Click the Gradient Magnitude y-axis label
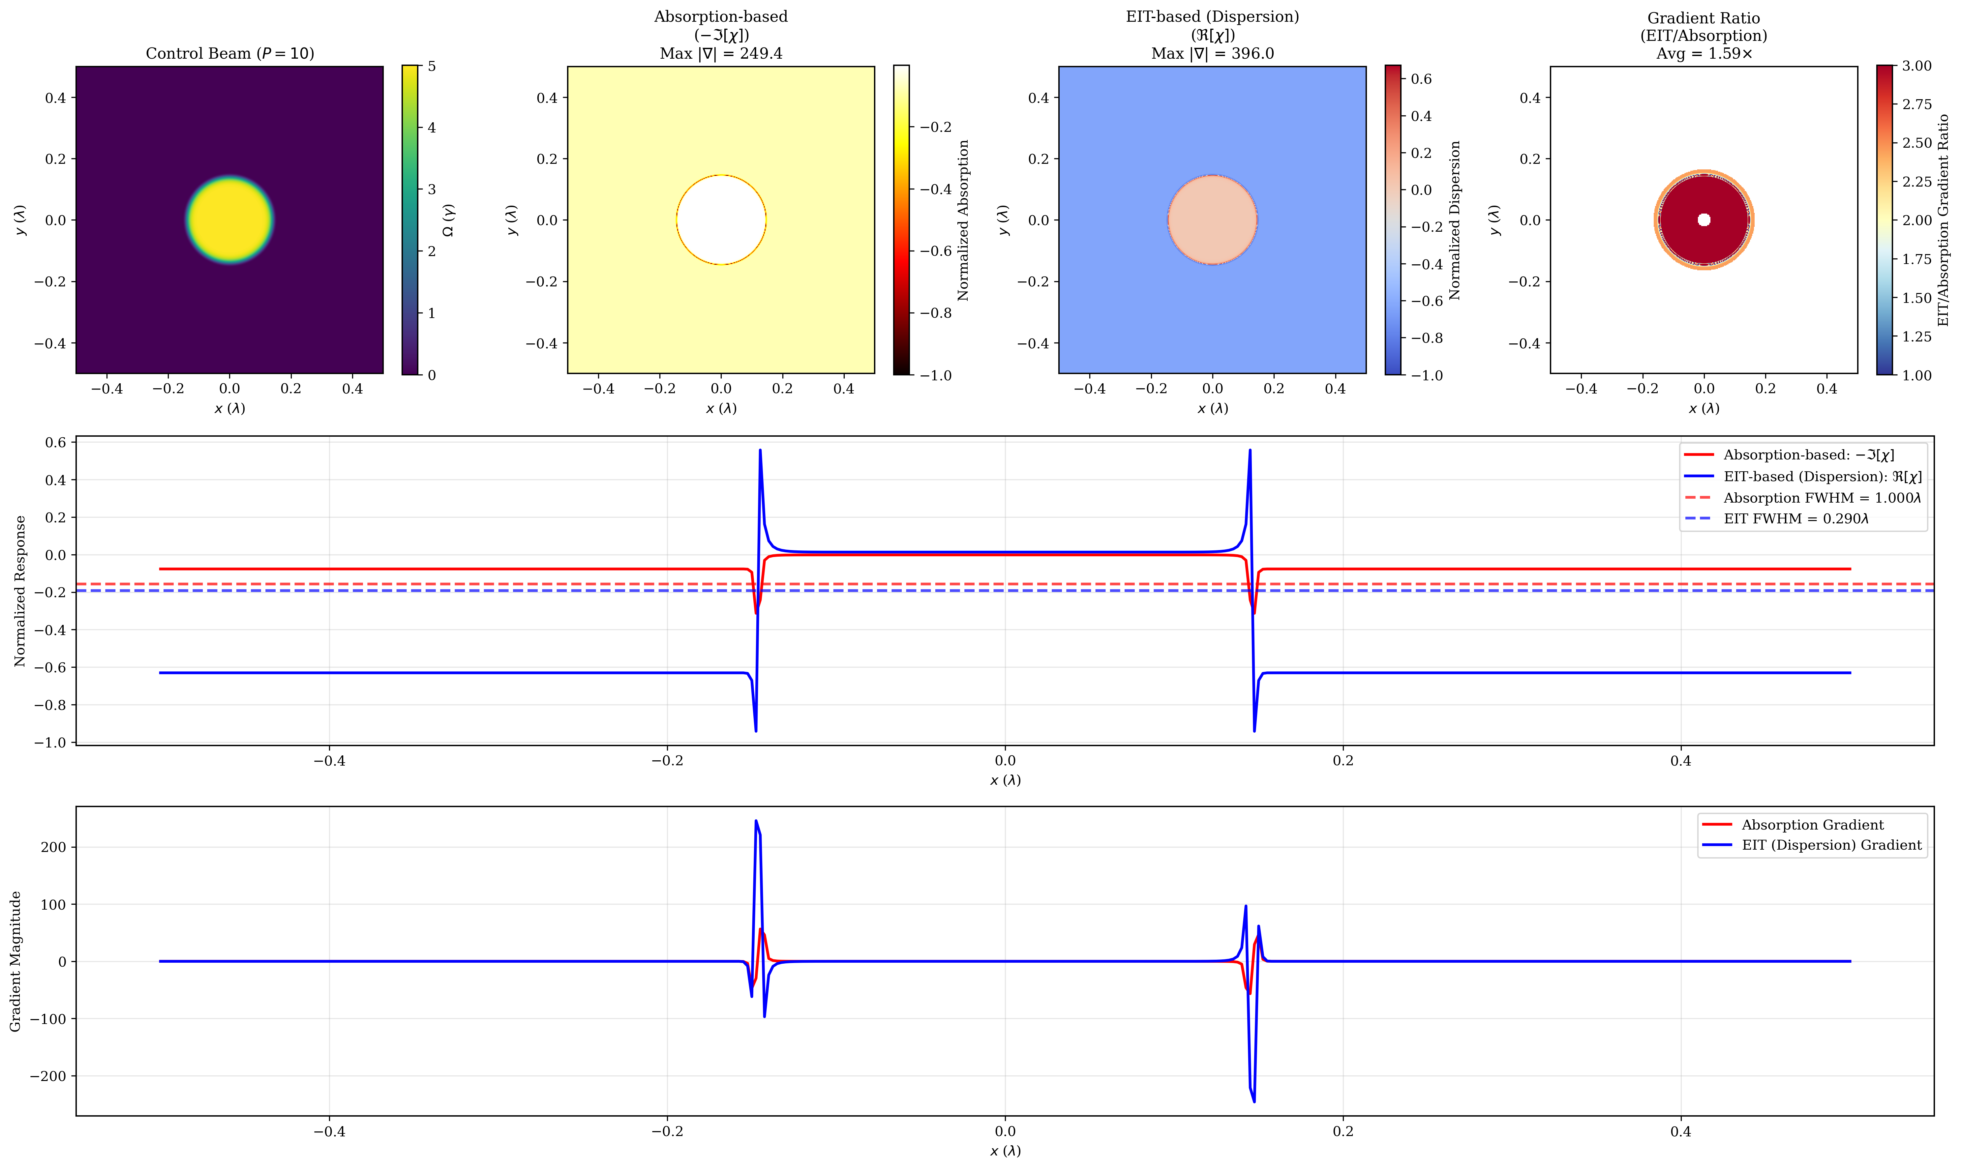 coord(16,961)
